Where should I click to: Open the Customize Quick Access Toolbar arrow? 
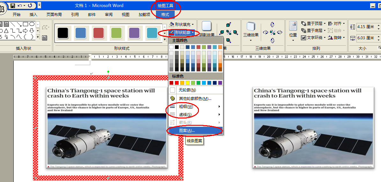pos(39,5)
